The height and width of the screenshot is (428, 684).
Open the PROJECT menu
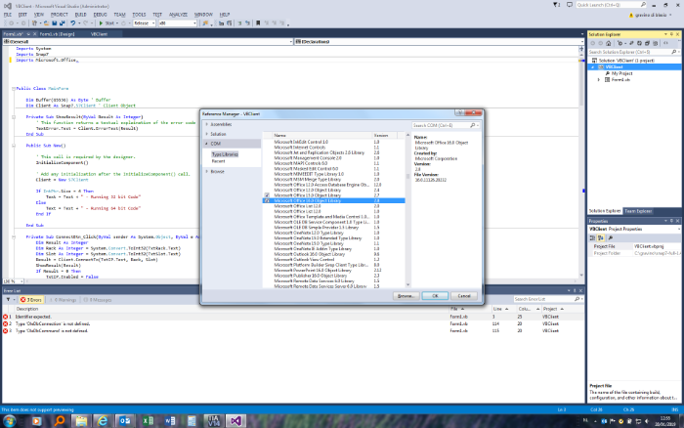(59, 15)
